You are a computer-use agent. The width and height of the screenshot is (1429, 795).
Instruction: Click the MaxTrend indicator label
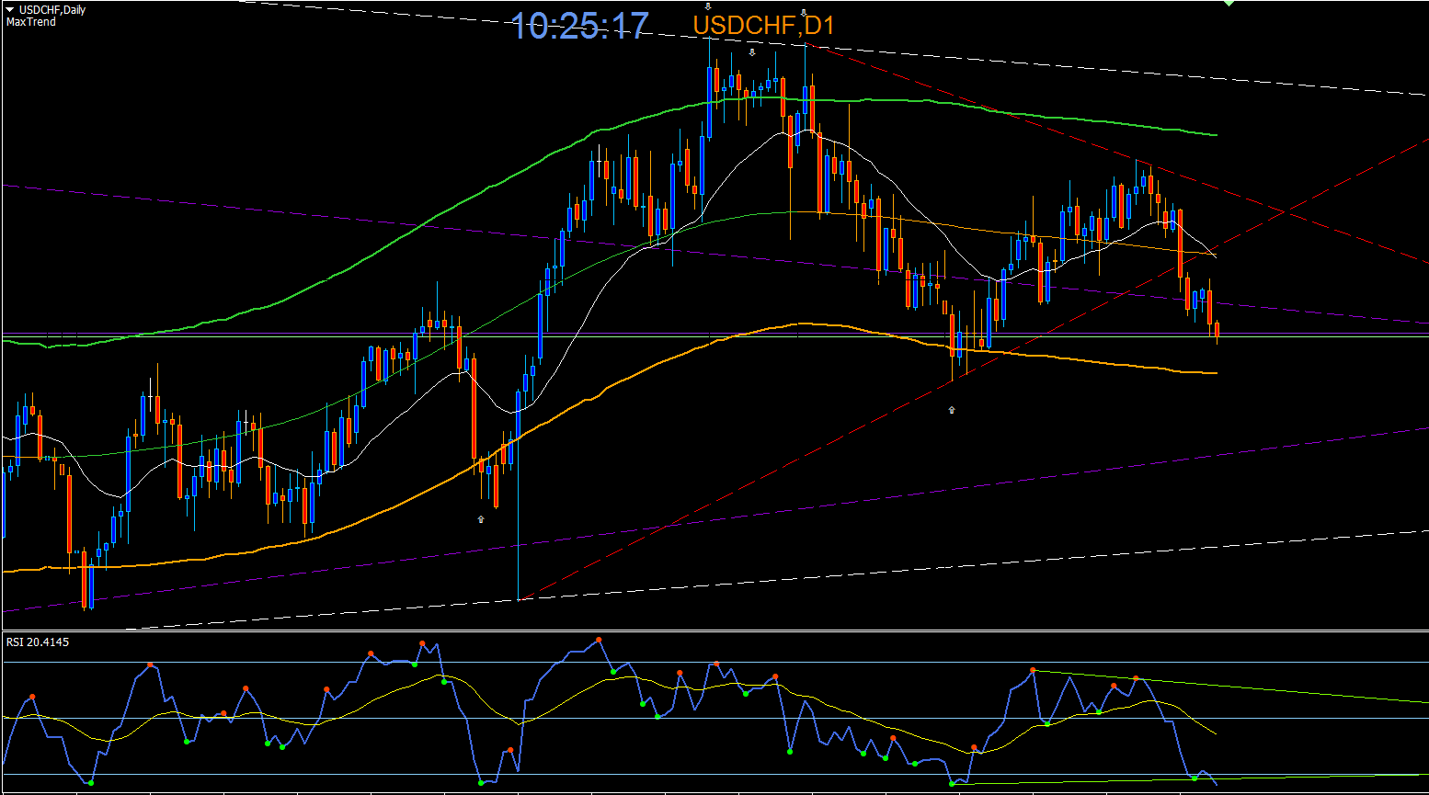point(31,22)
